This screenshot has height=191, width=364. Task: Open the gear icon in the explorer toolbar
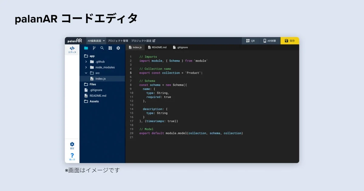pyautogui.click(x=118, y=48)
